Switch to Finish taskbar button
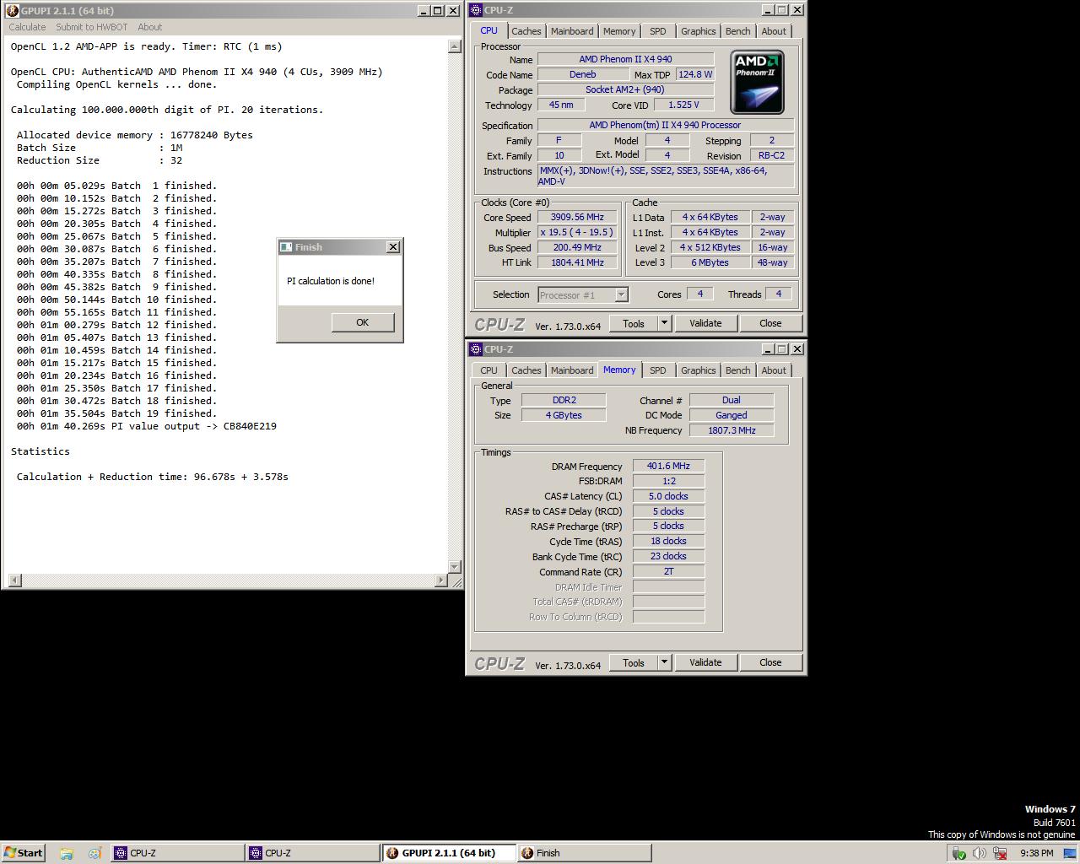This screenshot has height=864, width=1080. pos(584,853)
